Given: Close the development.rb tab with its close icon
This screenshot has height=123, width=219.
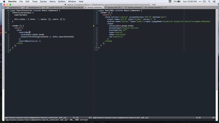Looking at the screenshot, I should coord(25,8).
